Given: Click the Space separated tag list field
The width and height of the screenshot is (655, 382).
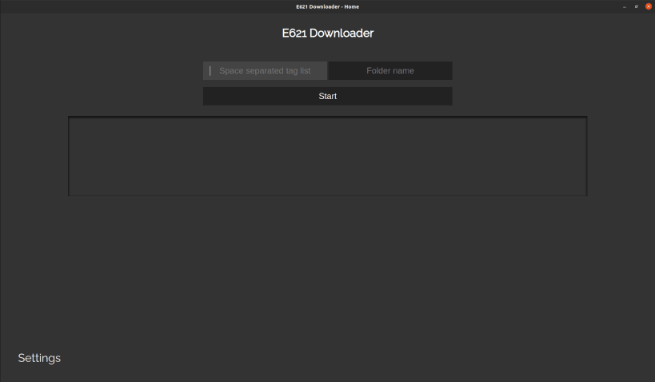Looking at the screenshot, I should click(x=266, y=71).
